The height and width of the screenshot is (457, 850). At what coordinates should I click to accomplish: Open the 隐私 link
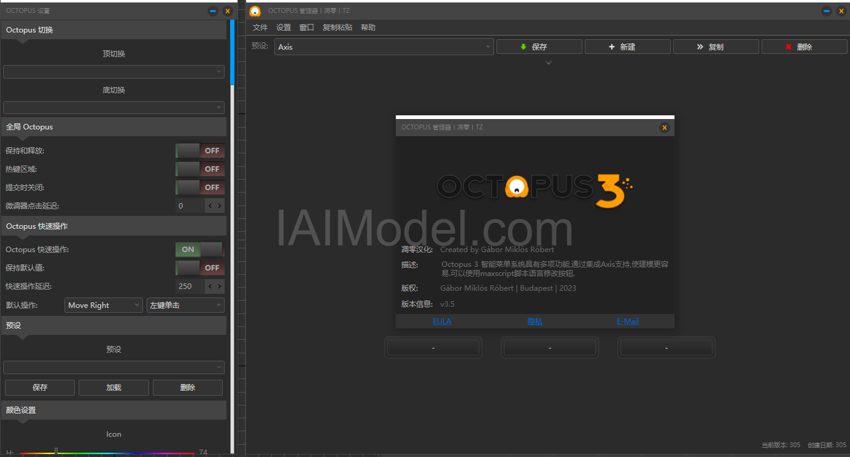click(535, 321)
